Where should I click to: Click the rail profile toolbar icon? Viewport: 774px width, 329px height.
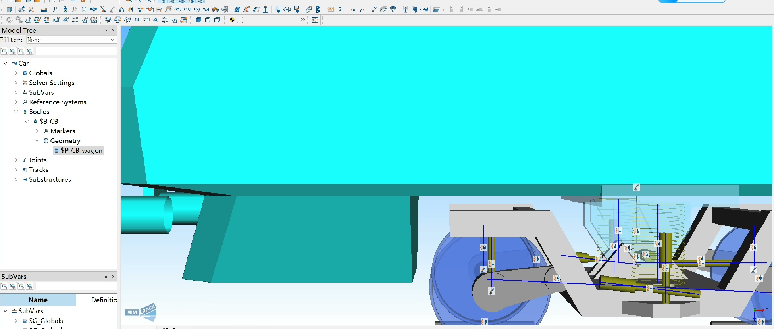click(x=265, y=9)
